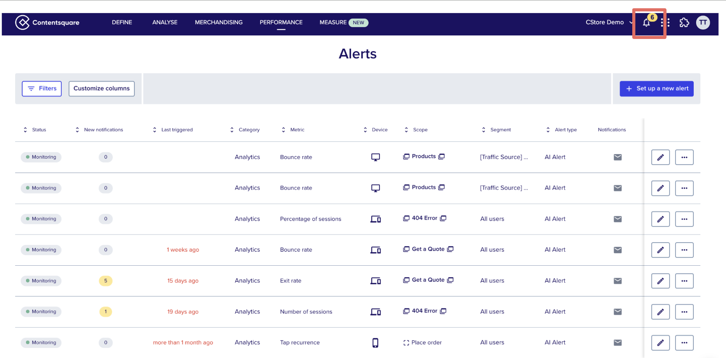Viewport: 726px width, 358px height.
Task: Open the PERFORMANCE menu
Action: 281,22
